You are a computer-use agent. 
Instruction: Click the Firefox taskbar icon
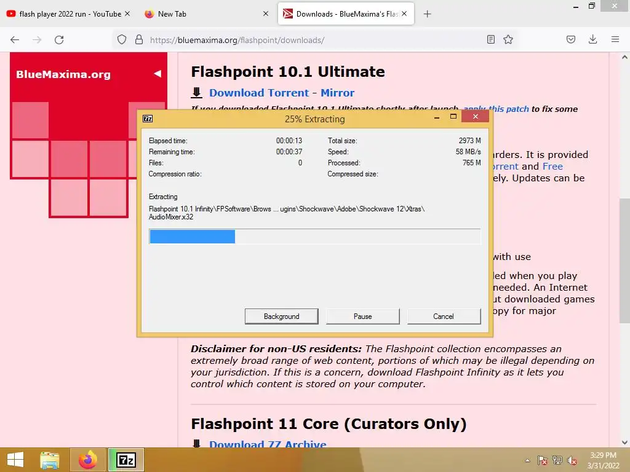point(88,460)
